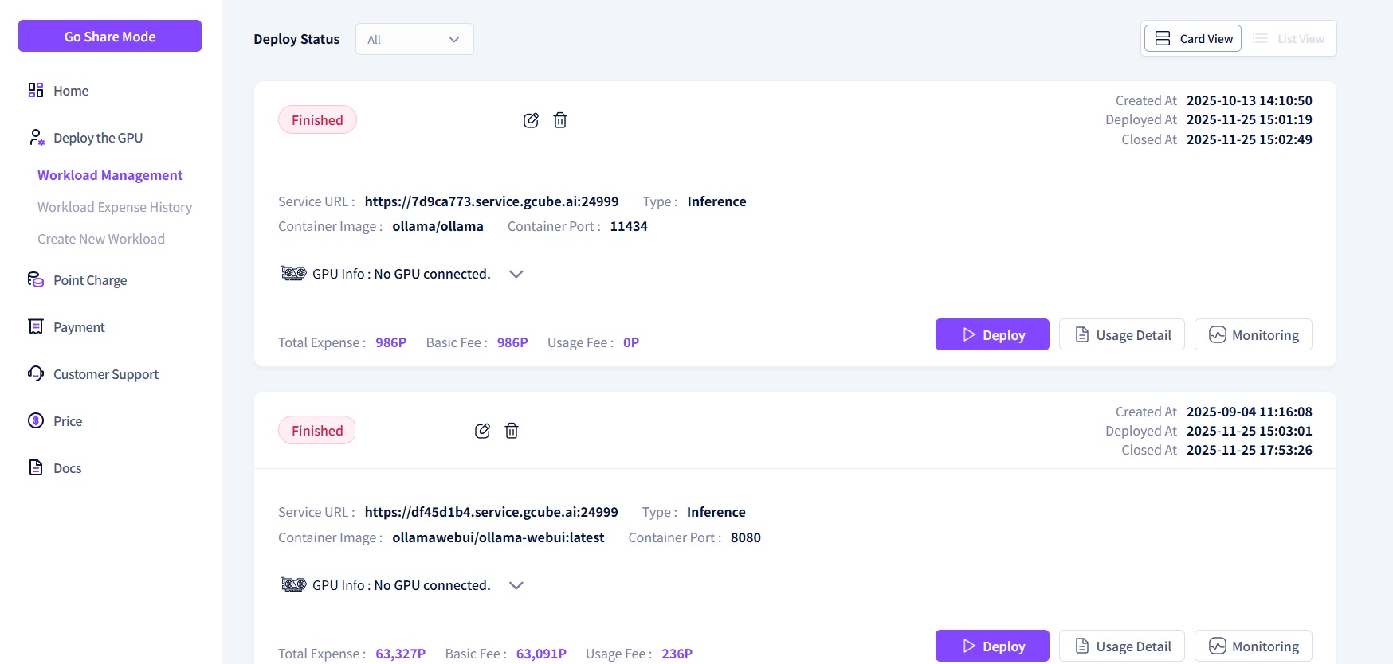Click the Go Share Mode button
1393x664 pixels.
[110, 37]
